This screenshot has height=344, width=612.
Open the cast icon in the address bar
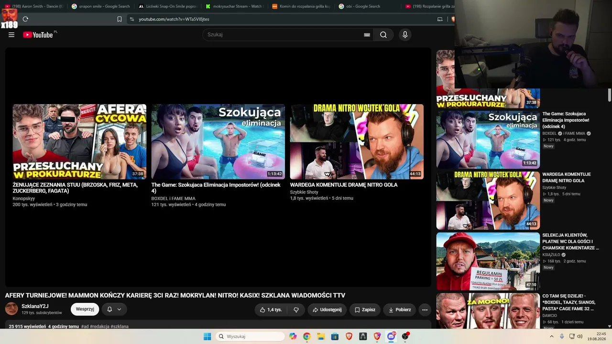[440, 19]
